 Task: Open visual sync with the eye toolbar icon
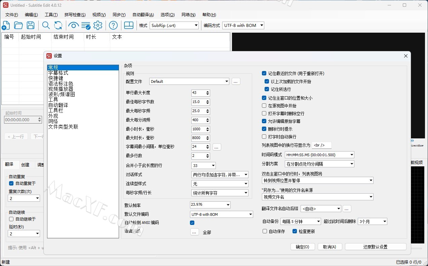(73, 25)
